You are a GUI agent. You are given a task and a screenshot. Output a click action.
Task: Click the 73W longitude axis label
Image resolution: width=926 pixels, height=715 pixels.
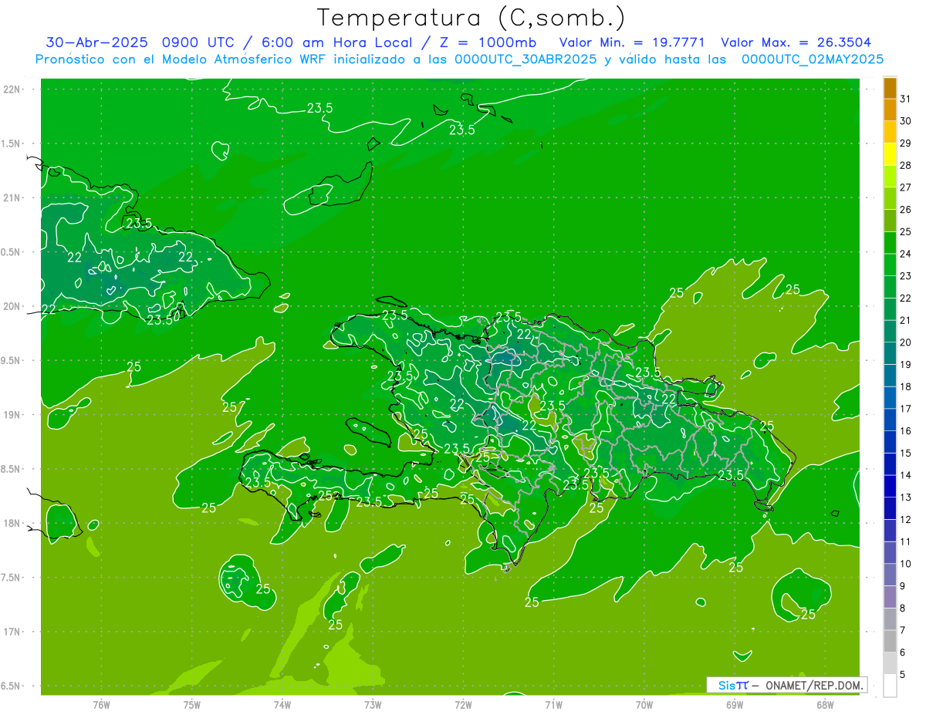pyautogui.click(x=373, y=704)
